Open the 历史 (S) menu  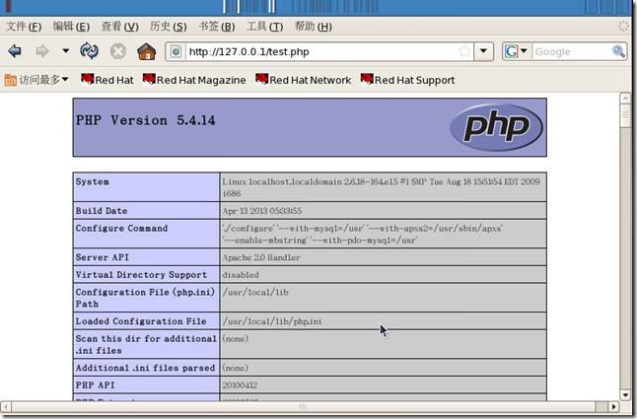point(169,27)
